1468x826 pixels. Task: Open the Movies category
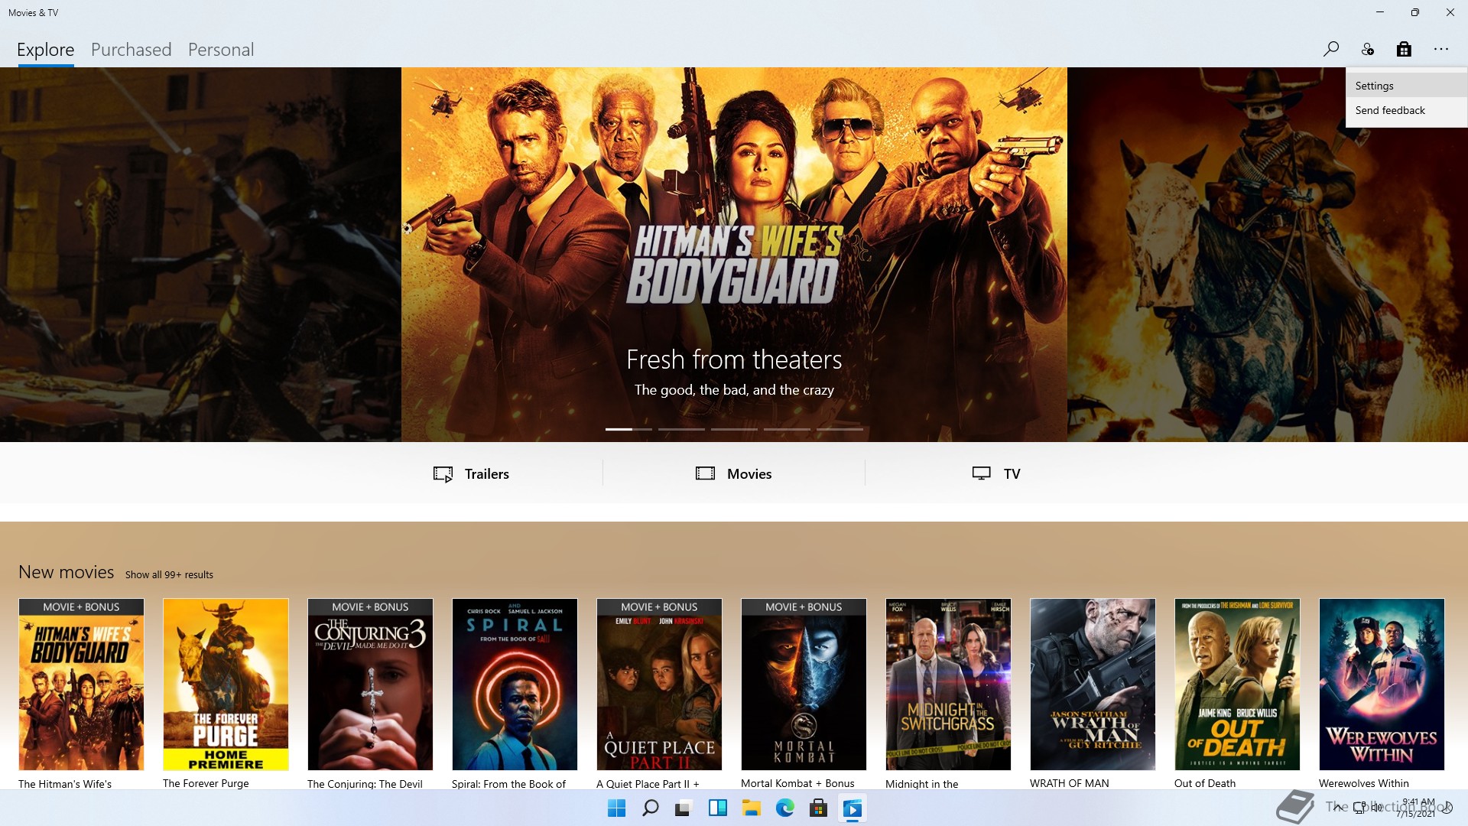(733, 473)
